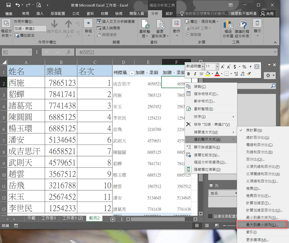The image size is (289, 243).
Task: Click the format painter brush icon
Action: coord(249,74)
